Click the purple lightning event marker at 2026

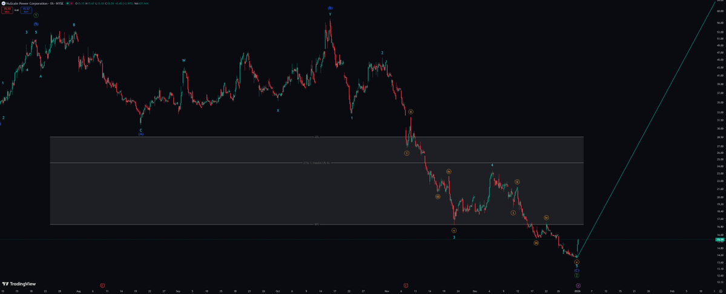[578, 286]
